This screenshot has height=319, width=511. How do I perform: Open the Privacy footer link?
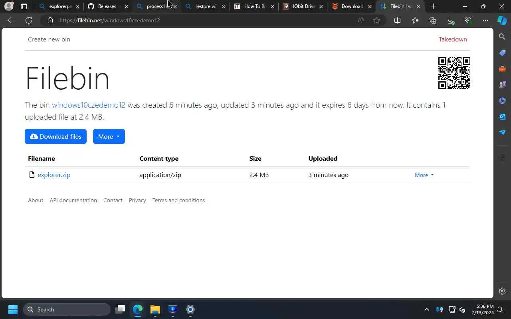coord(137,200)
